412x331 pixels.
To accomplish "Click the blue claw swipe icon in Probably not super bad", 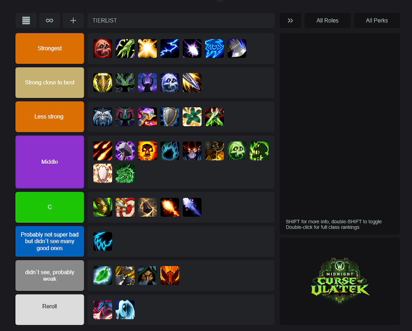I will 103,241.
